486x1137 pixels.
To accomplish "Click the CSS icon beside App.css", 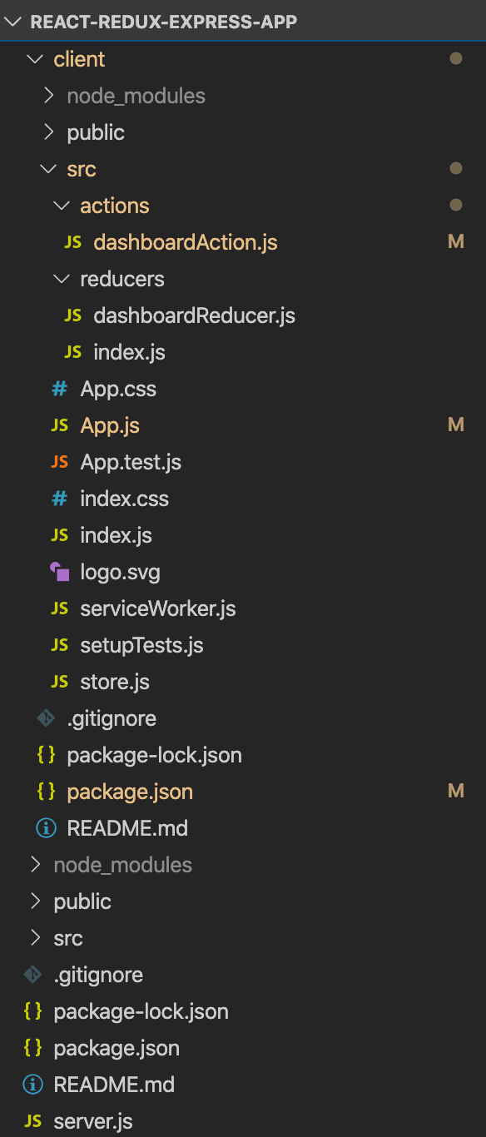I will coord(59,388).
